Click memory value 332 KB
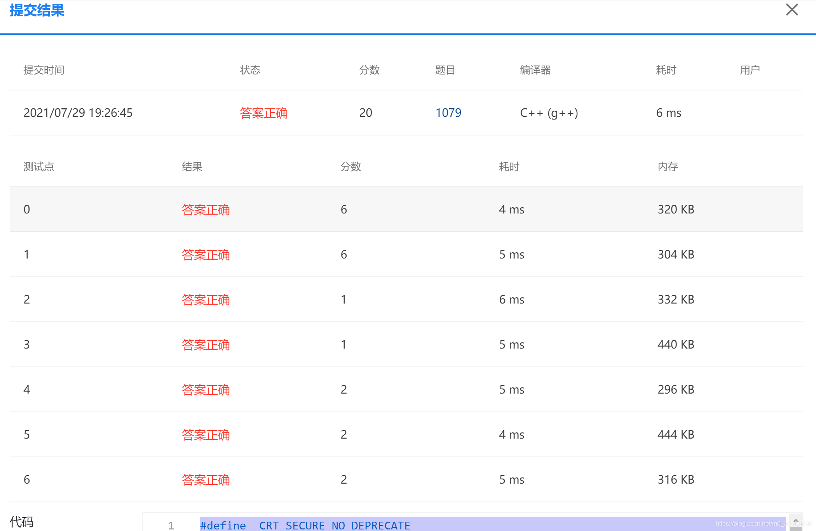The height and width of the screenshot is (531, 816). (676, 300)
